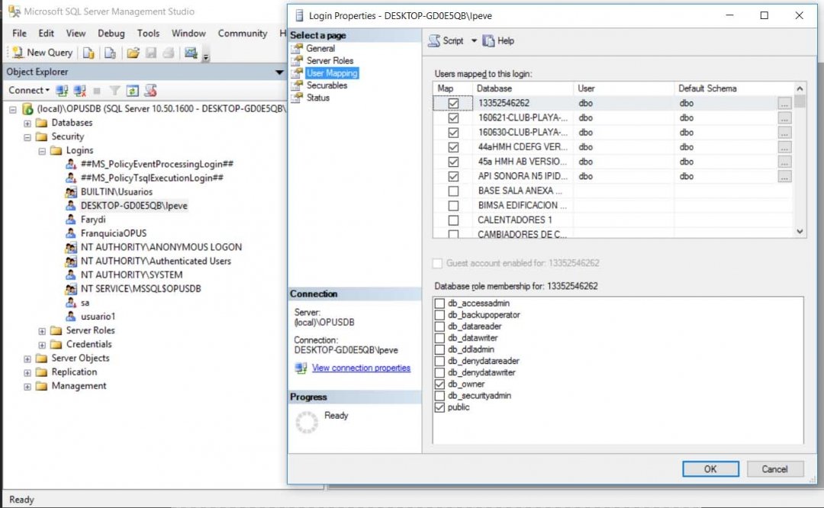Click the Script button in the dialog toolbar
The height and width of the screenshot is (508, 824).
click(x=446, y=41)
